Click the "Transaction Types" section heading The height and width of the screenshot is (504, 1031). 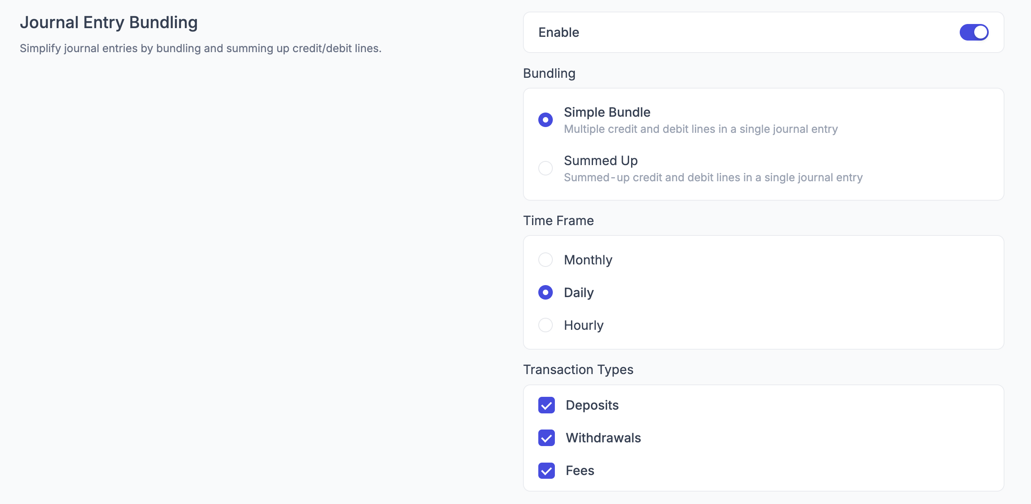tap(578, 370)
